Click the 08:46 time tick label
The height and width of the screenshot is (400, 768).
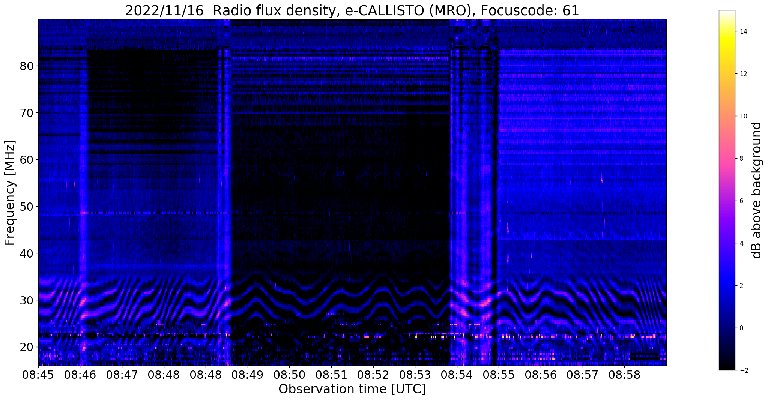(x=80, y=375)
